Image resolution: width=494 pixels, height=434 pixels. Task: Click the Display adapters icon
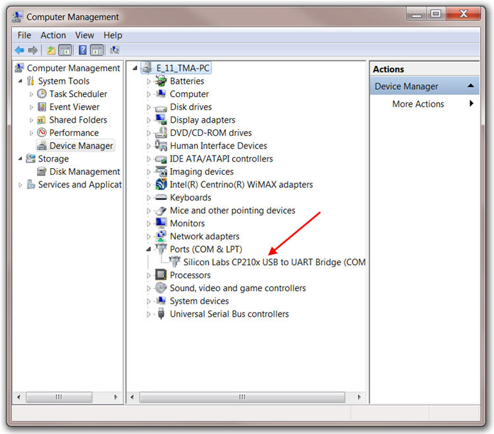(161, 119)
